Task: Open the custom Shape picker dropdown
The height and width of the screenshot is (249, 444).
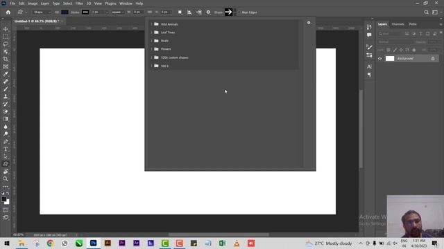Action: pos(234,12)
